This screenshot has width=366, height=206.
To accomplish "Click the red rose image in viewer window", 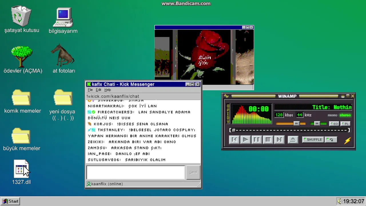I will tap(204, 57).
